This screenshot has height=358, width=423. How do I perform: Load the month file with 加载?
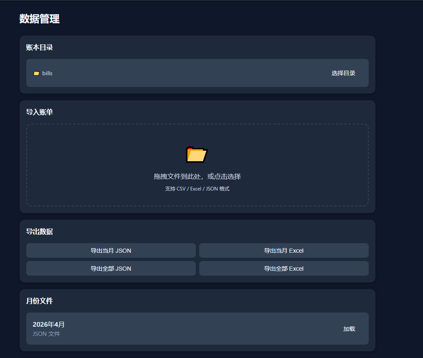click(349, 329)
